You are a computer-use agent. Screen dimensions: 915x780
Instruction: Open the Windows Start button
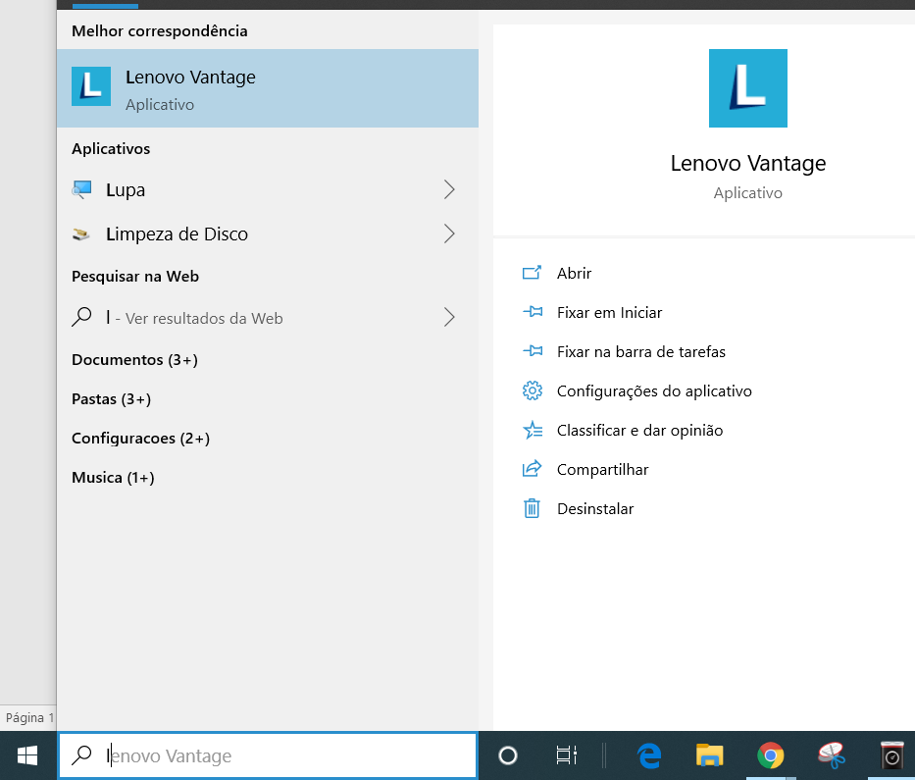pyautogui.click(x=27, y=755)
